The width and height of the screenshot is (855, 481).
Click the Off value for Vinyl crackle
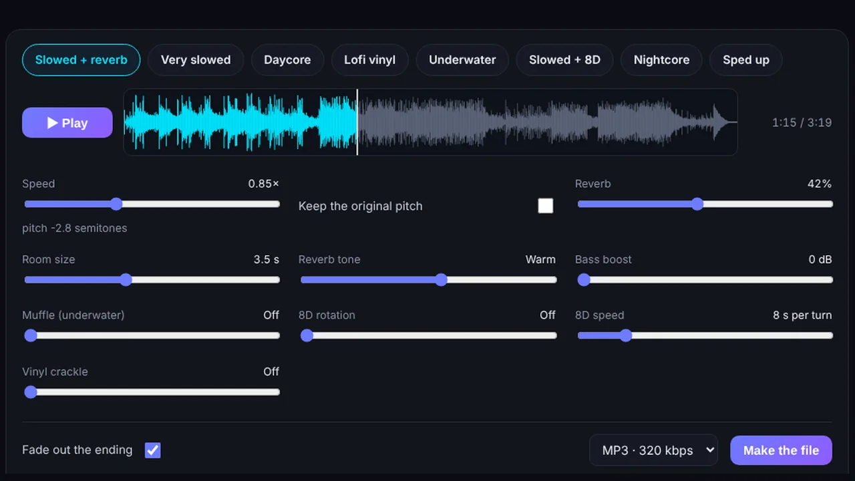271,371
